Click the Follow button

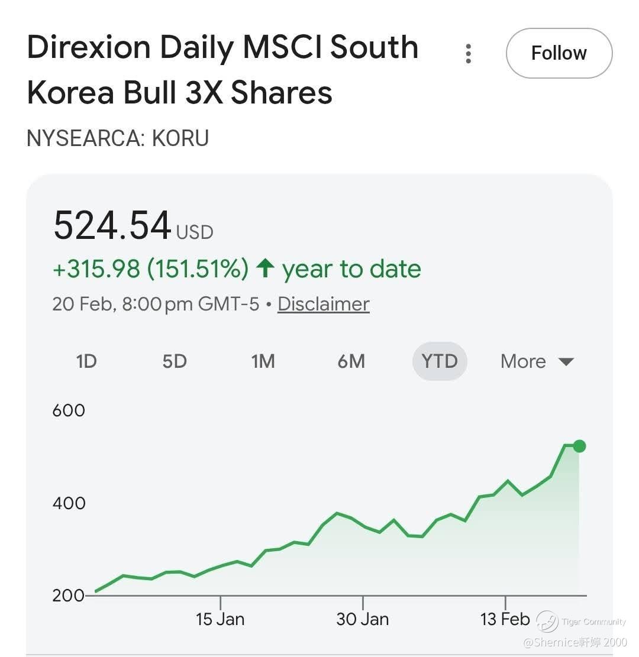pyautogui.click(x=559, y=53)
